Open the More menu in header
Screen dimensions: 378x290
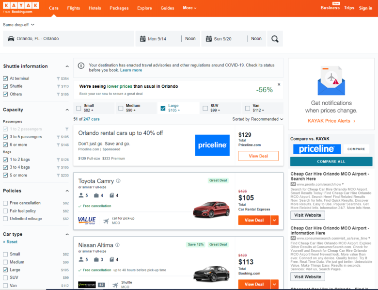pos(189,8)
